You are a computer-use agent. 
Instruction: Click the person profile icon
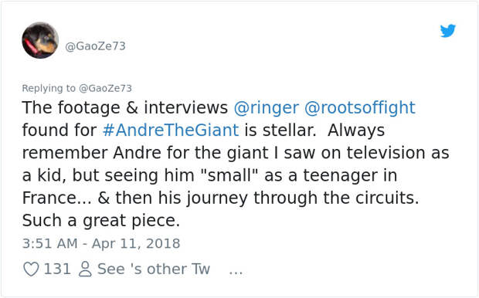coord(85,269)
